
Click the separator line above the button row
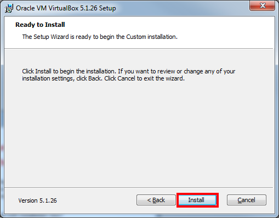[139, 187]
